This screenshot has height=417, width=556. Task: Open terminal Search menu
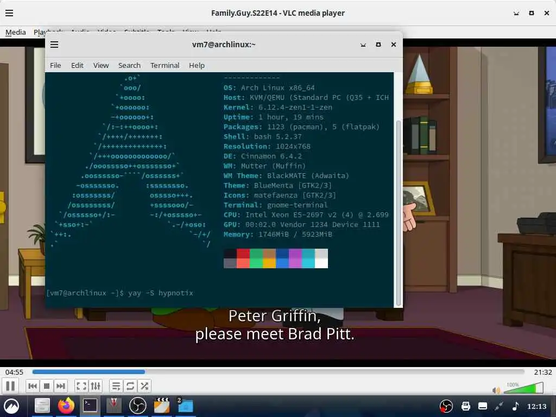[129, 65]
